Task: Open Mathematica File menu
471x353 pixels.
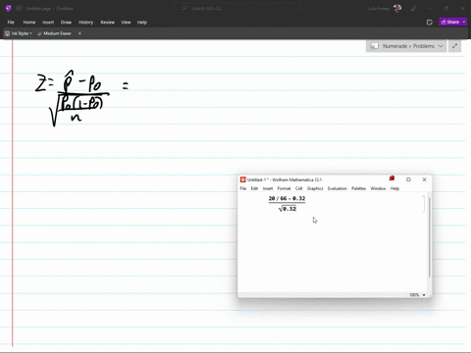Action: pyautogui.click(x=243, y=188)
